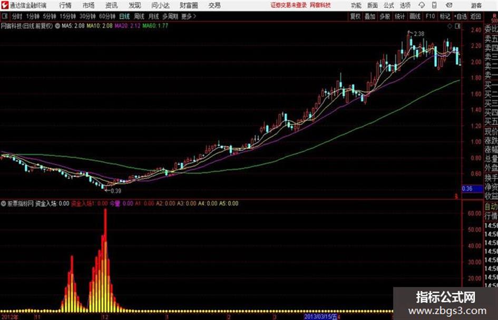Screen dimensions: 498x320
Task: Open the 市场 menu
Action: (89, 5)
